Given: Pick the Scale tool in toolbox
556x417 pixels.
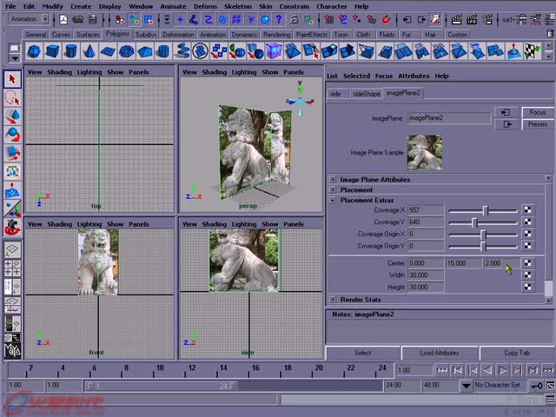Looking at the screenshot, I should (12, 152).
